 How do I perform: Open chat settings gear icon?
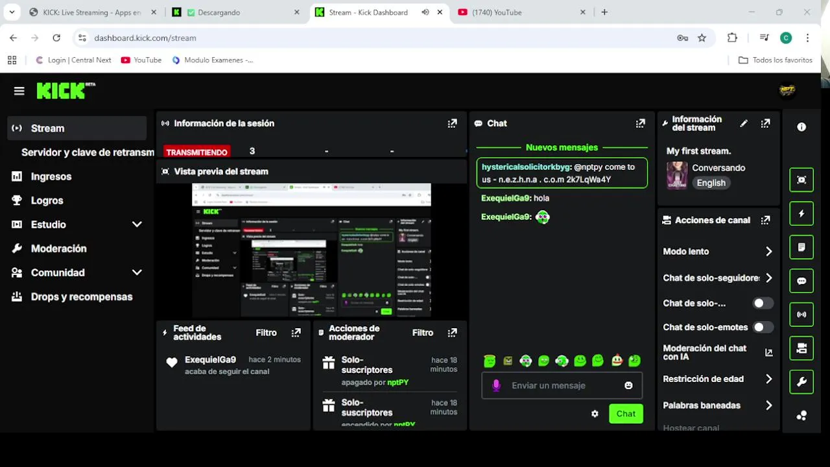[595, 414]
